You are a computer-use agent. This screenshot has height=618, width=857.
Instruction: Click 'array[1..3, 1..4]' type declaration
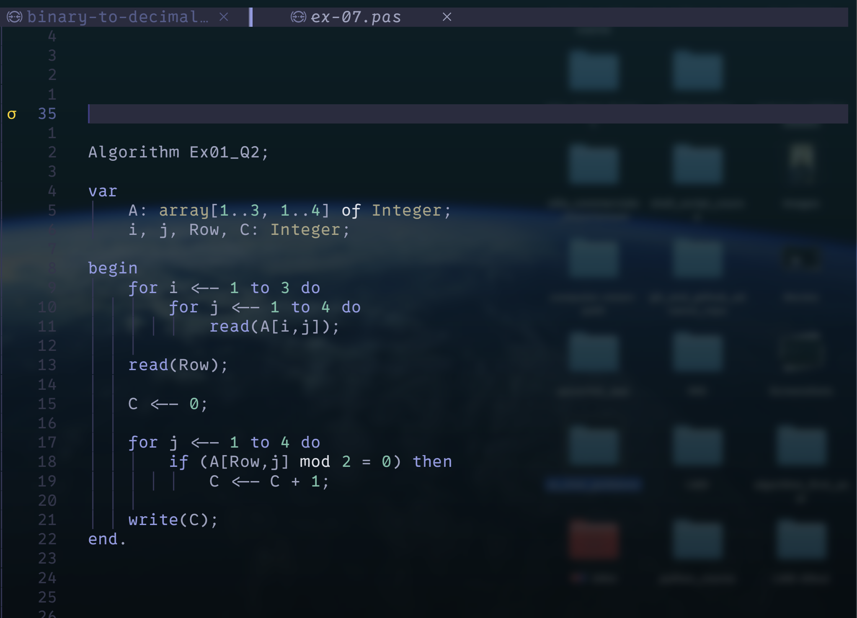244,211
